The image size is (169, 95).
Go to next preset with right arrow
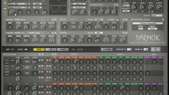click(82, 49)
